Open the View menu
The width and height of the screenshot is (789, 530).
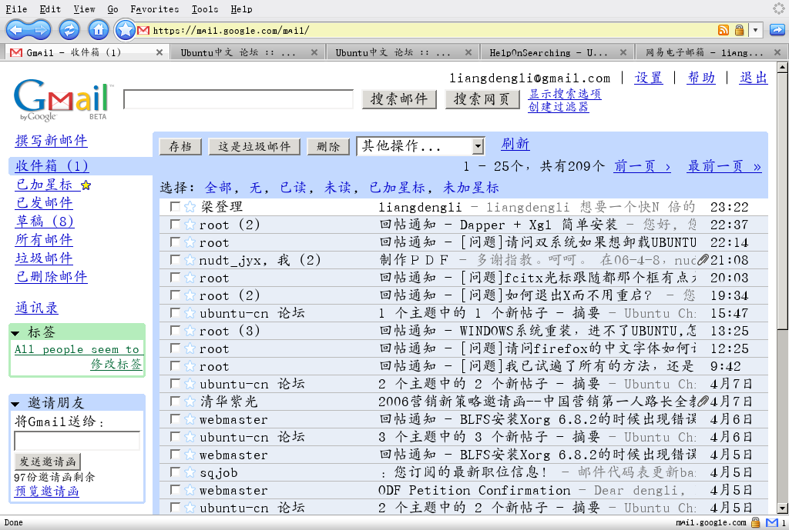click(84, 9)
